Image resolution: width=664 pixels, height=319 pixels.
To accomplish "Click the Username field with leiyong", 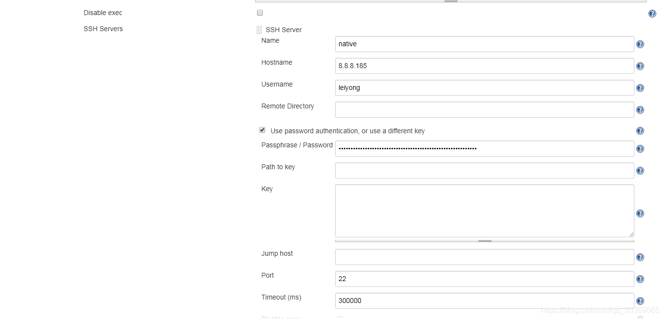I will tap(484, 88).
